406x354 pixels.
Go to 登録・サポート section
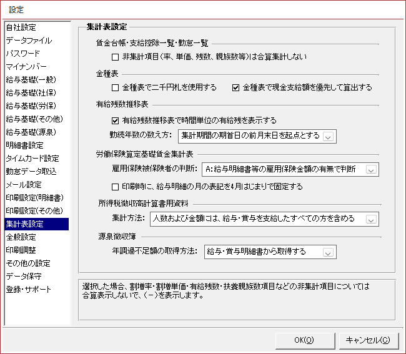coord(29,290)
